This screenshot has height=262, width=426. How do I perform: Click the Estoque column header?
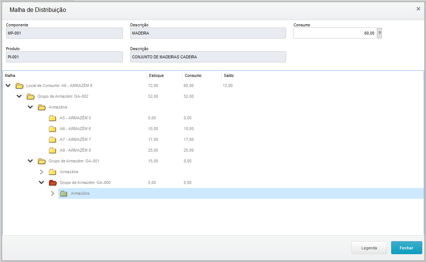click(156, 76)
